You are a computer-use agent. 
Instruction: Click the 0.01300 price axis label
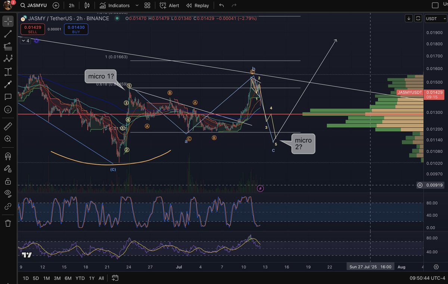tap(434, 112)
